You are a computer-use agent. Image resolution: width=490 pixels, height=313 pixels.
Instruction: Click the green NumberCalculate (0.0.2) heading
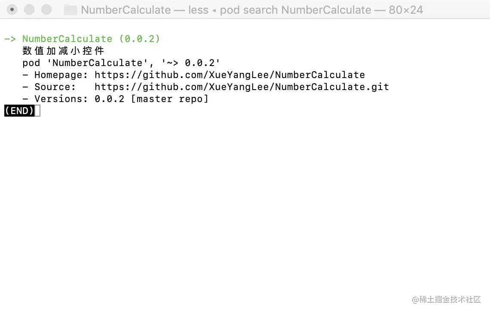[x=91, y=39]
